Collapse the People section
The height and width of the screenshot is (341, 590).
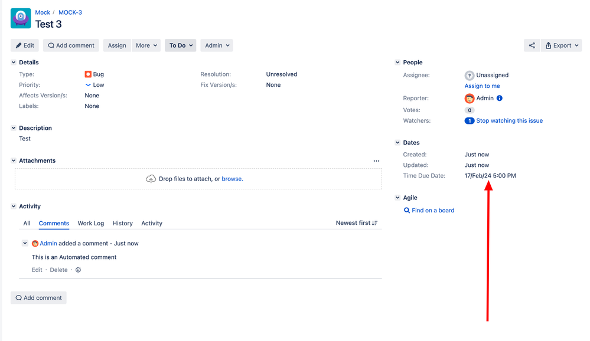[397, 63]
